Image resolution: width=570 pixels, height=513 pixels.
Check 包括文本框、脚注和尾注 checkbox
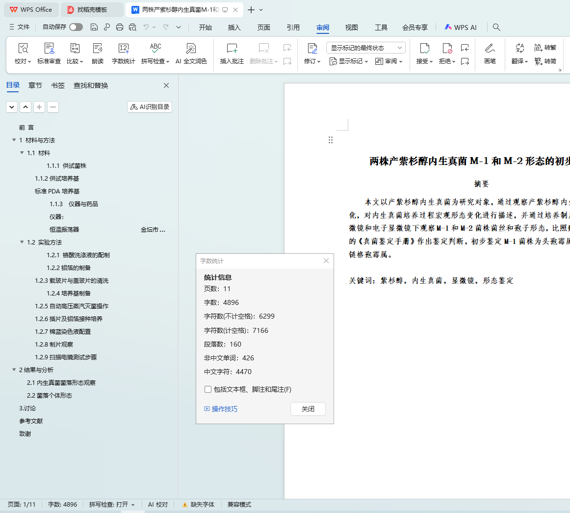coord(208,389)
